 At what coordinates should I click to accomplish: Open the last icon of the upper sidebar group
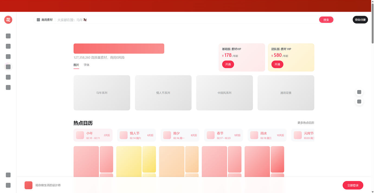(x=8, y=88)
